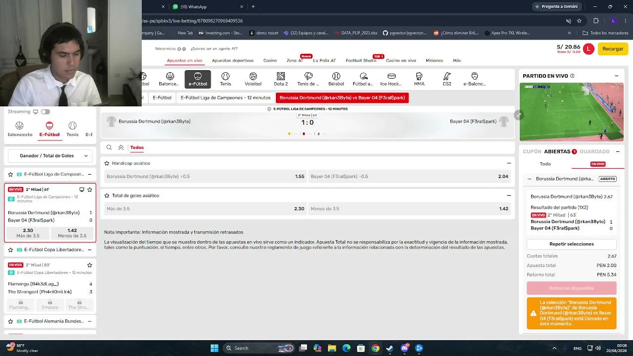Toggle the Streaming switch

pos(45,112)
